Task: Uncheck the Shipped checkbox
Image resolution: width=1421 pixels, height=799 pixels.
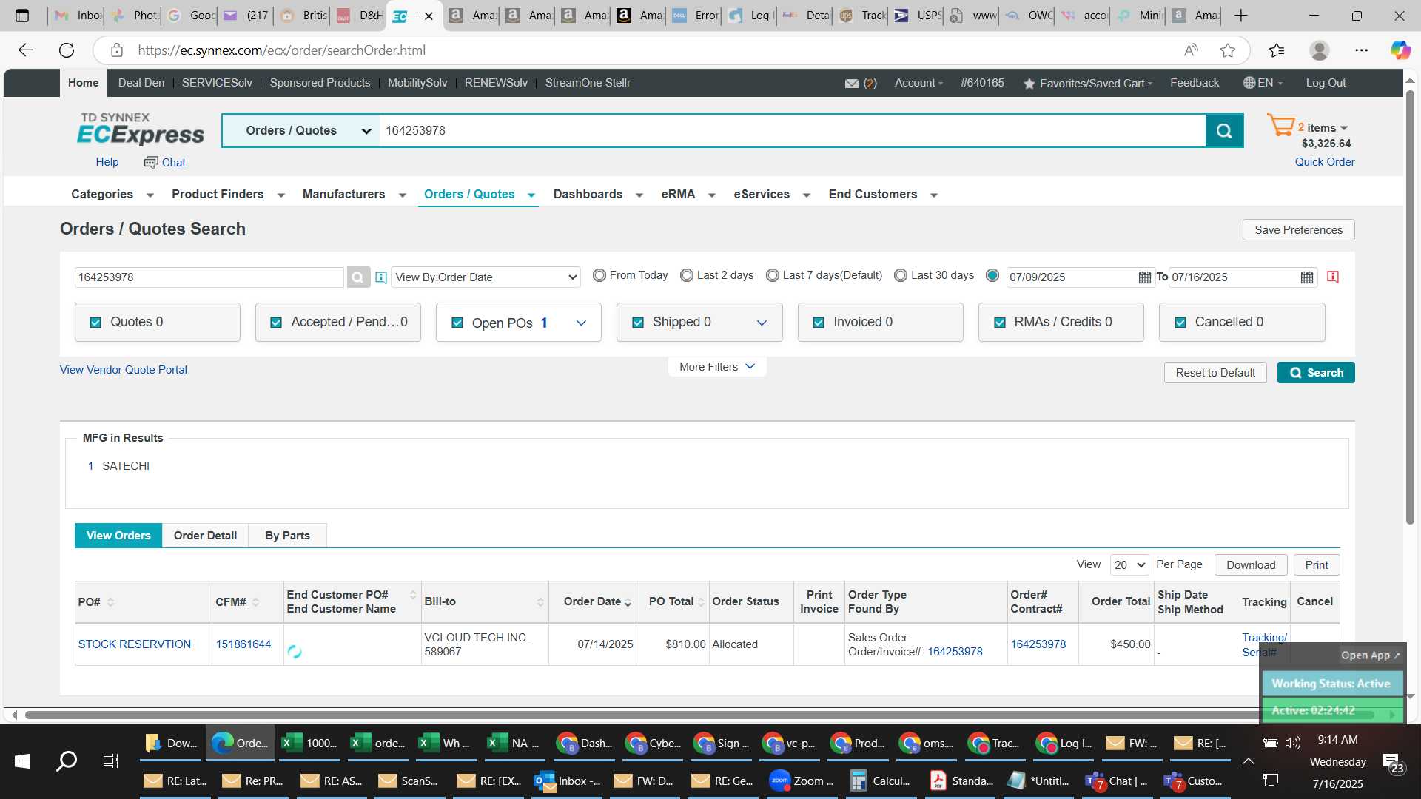Action: (x=638, y=323)
